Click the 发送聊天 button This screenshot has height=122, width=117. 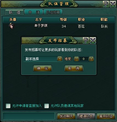(x=66, y=116)
